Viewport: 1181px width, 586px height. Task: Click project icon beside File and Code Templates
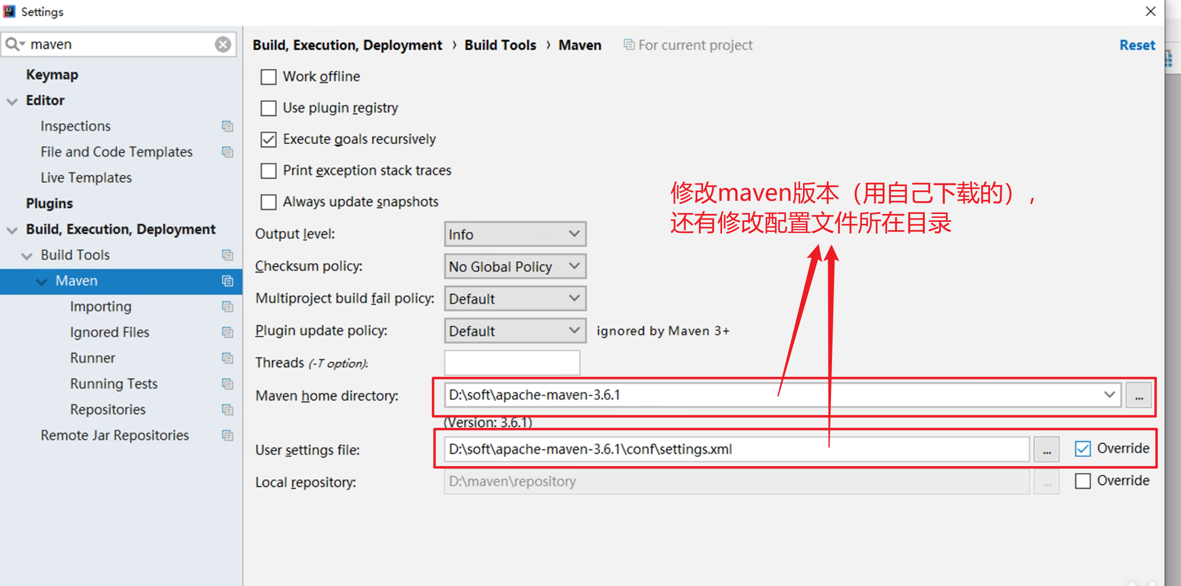tap(227, 152)
